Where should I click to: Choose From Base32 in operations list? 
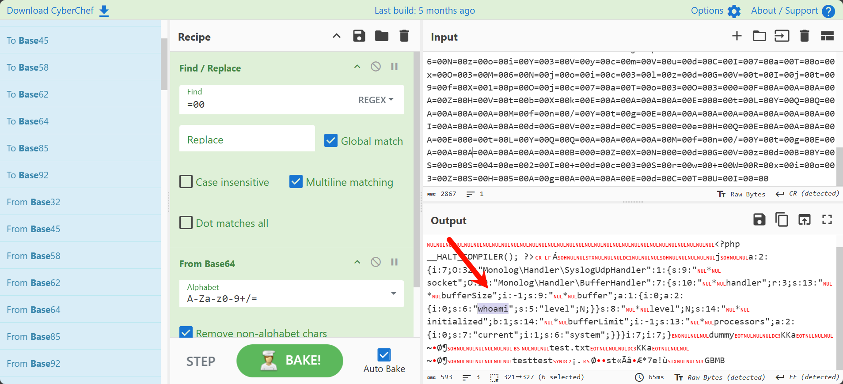[34, 202]
